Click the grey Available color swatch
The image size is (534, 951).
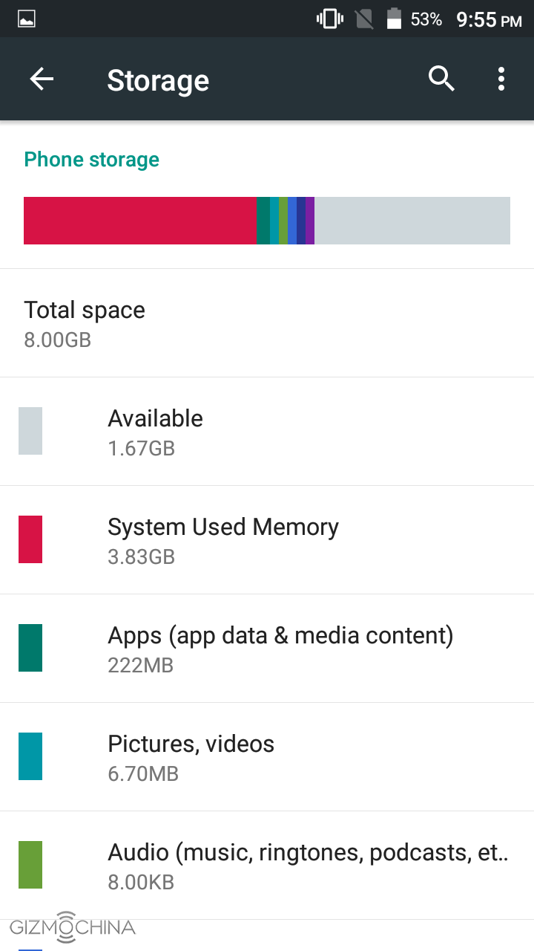(x=30, y=431)
